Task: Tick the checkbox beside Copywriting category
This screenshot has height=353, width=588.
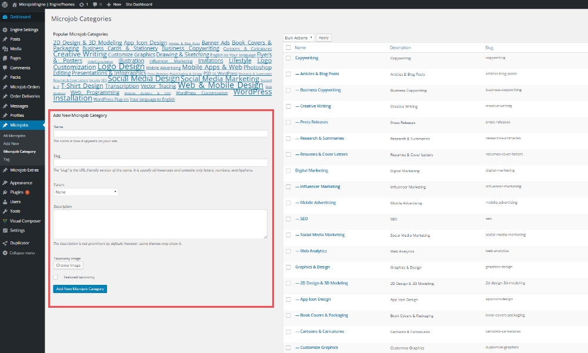Action: click(288, 58)
